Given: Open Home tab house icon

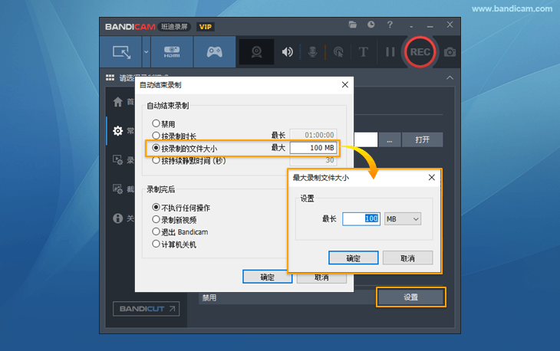Looking at the screenshot, I should click(118, 102).
